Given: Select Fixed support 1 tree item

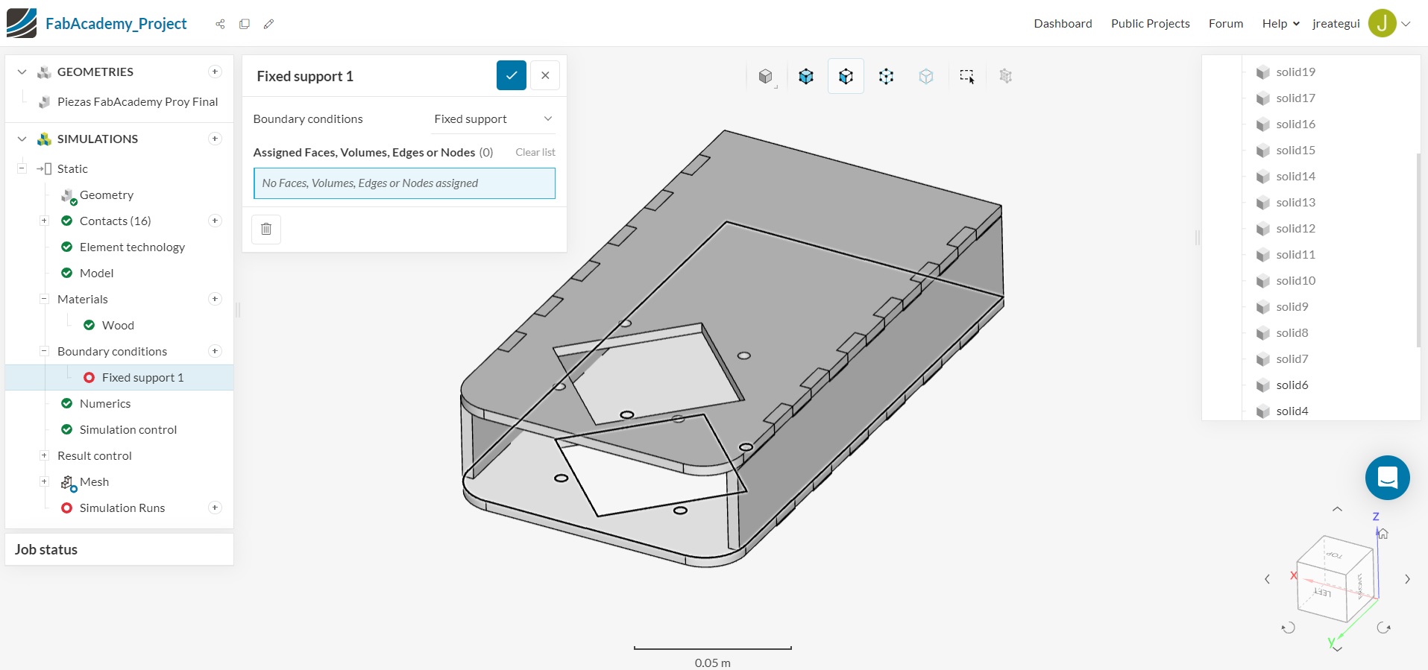Looking at the screenshot, I should 119,377.
